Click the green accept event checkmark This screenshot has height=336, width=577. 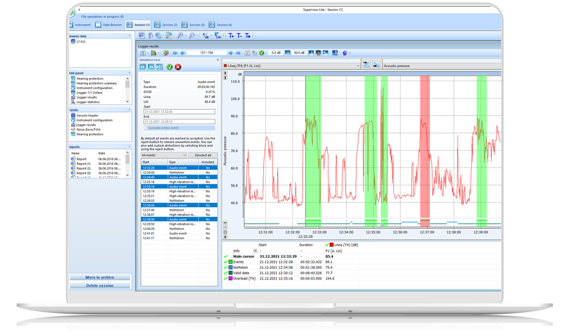[x=170, y=67]
